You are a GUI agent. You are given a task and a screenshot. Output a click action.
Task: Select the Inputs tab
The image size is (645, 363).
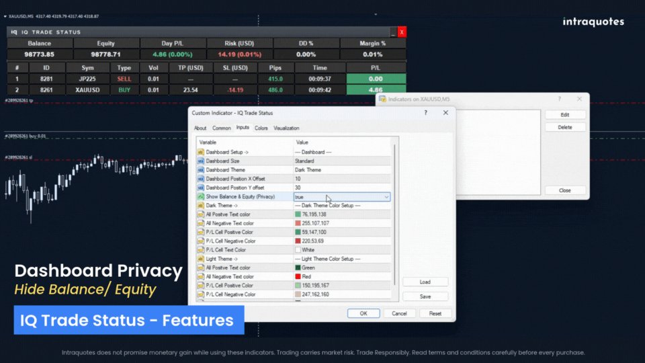pos(243,128)
